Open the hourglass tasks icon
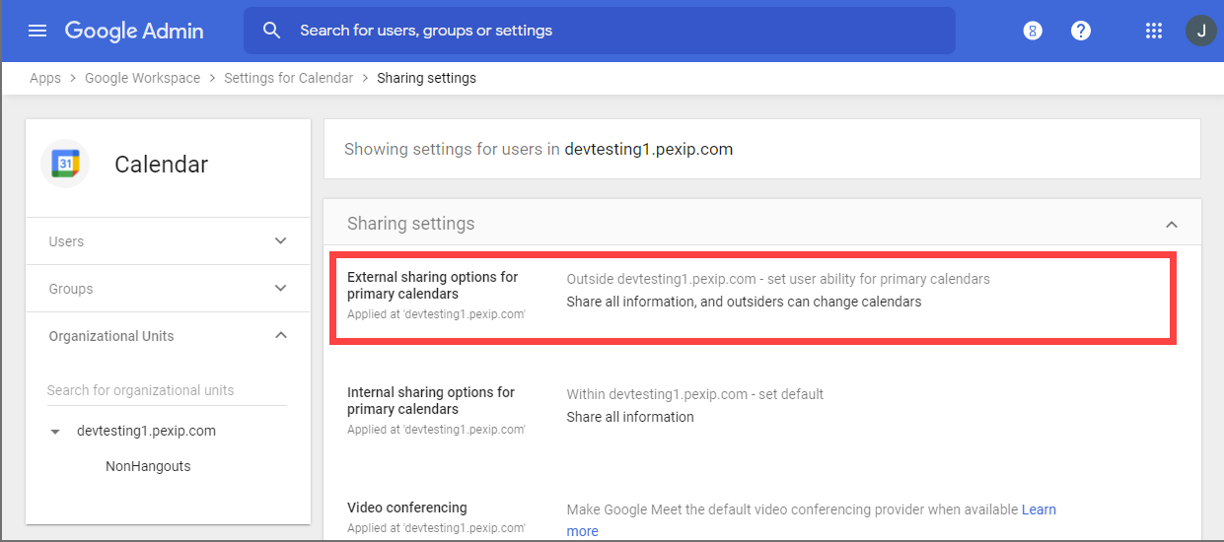Viewport: 1224px width, 542px height. 1033,31
